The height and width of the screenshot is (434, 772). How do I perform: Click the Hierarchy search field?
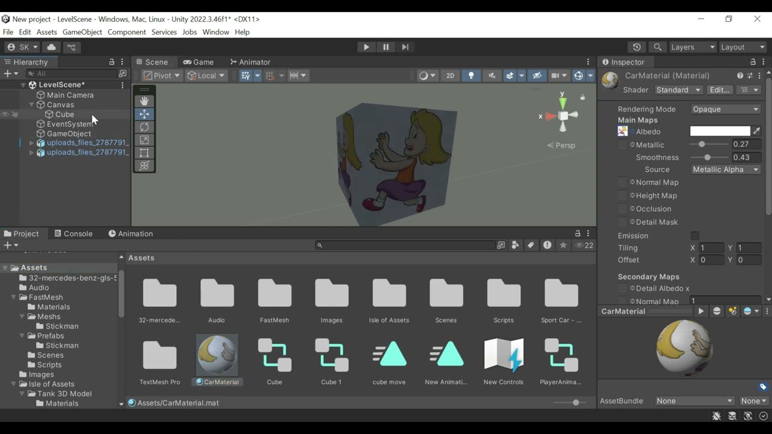(72, 74)
